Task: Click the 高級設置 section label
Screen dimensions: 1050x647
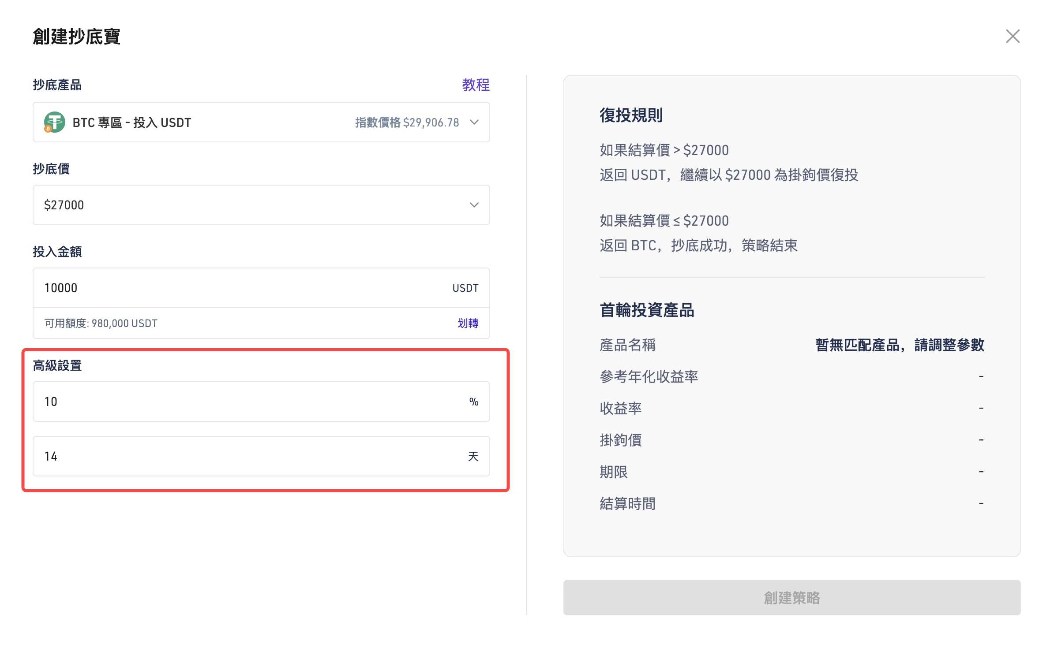Action: click(57, 365)
